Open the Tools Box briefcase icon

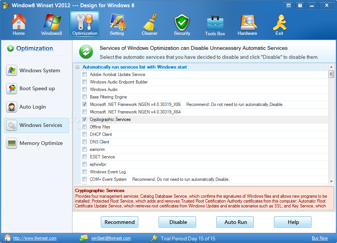pyautogui.click(x=215, y=22)
